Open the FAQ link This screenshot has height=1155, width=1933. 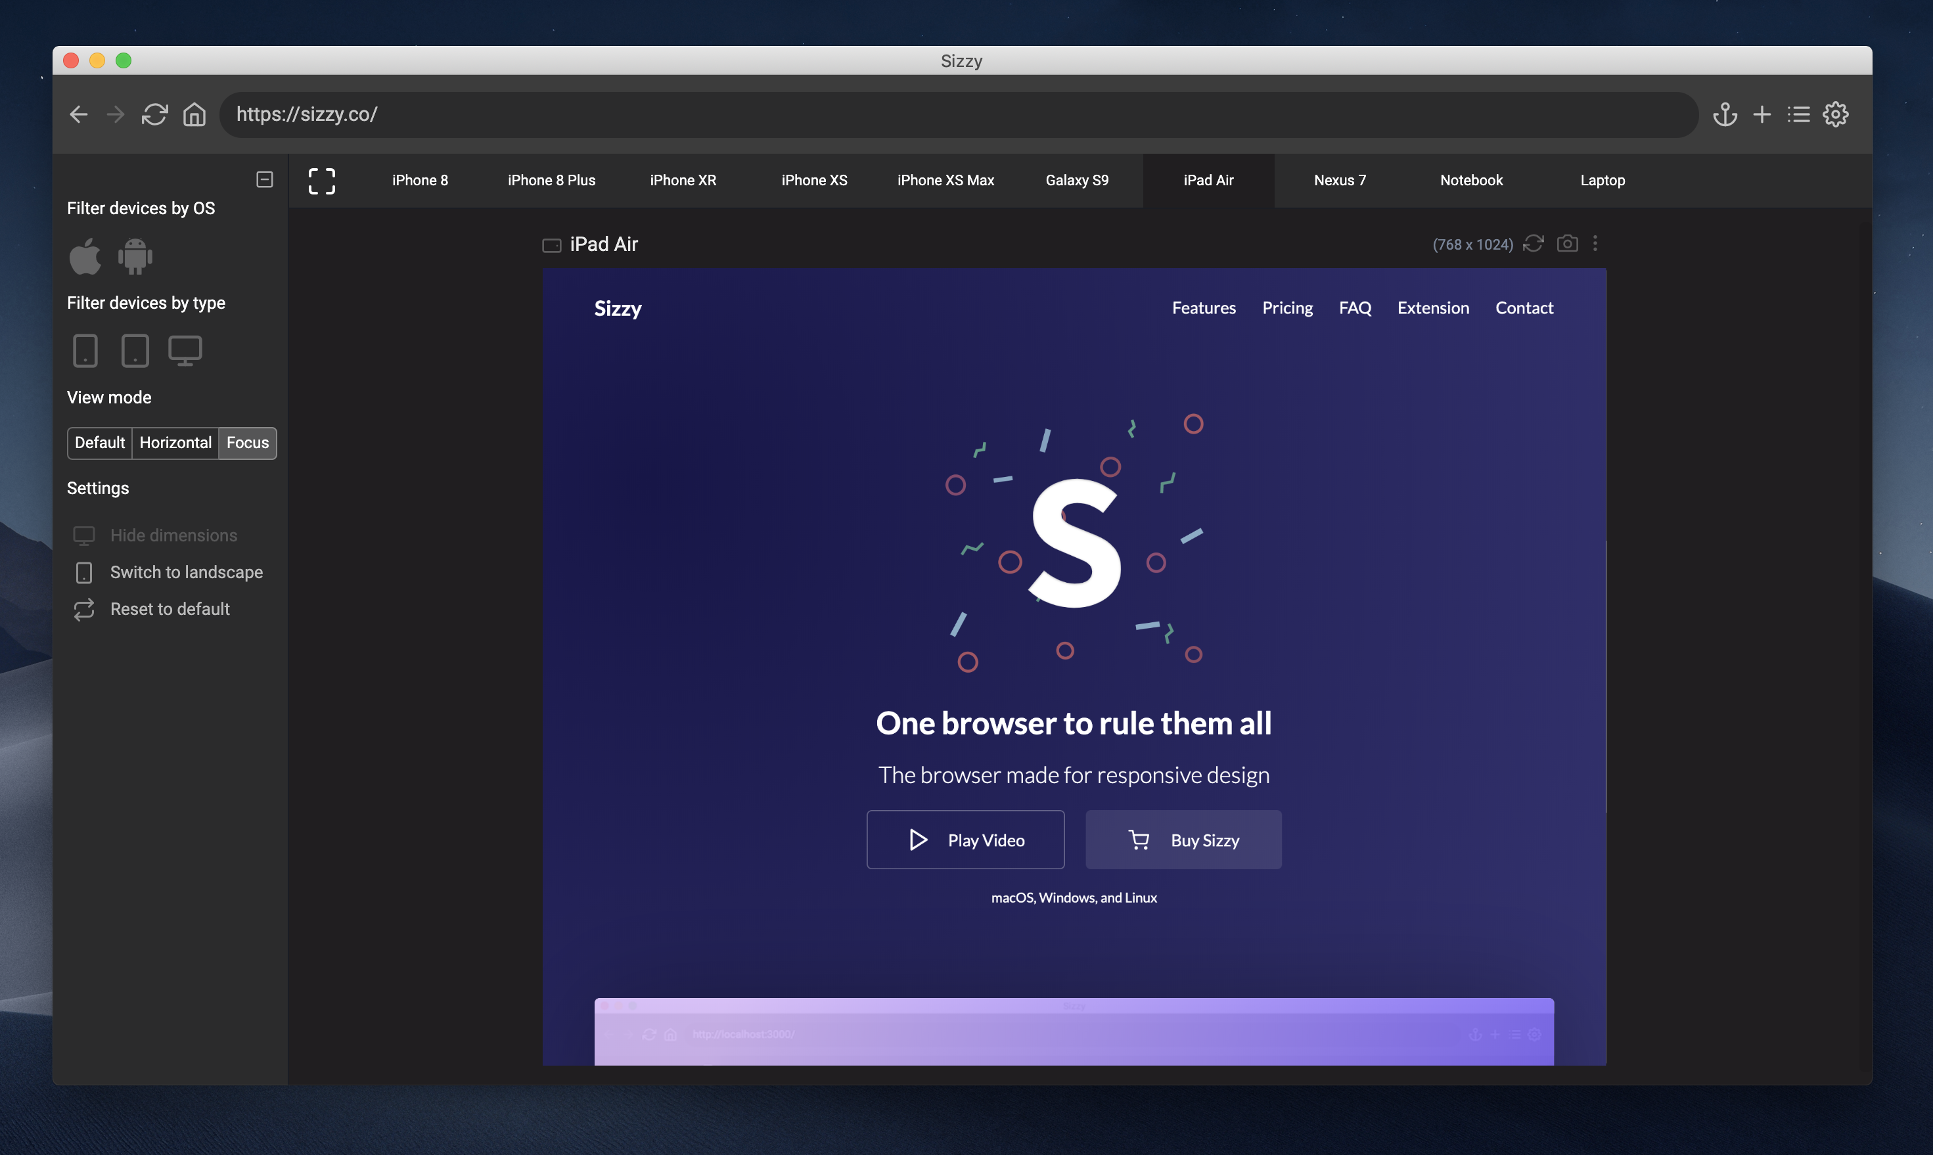pos(1355,308)
